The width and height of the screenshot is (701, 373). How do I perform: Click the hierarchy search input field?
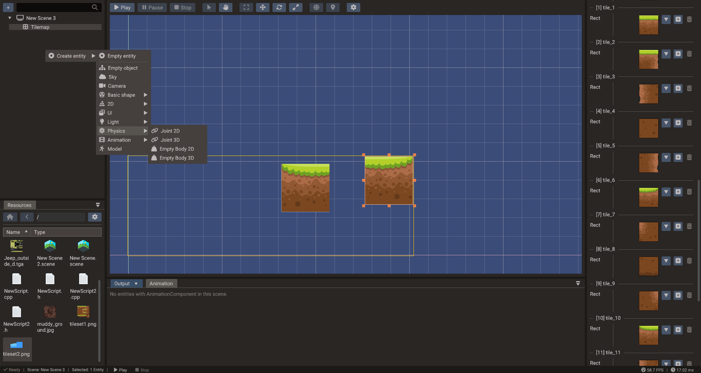tap(53, 7)
